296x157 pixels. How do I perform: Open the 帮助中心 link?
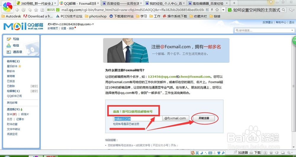pyautogui.click(x=281, y=22)
